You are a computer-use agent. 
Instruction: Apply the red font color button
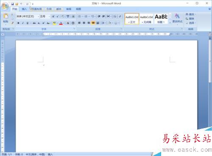point(61,23)
